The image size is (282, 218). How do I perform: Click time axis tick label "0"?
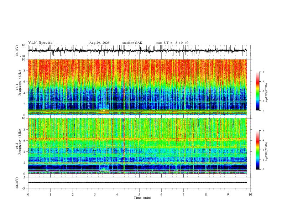tap(28, 194)
